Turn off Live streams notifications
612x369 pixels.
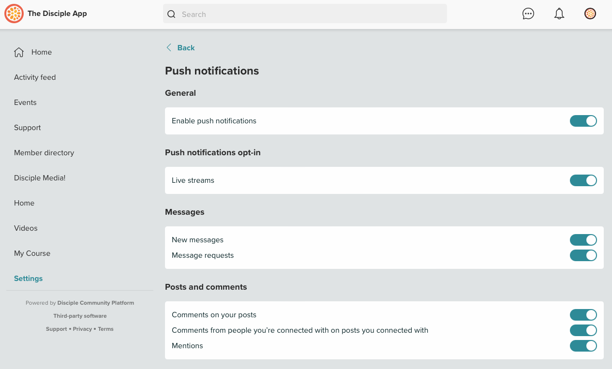[x=583, y=180]
